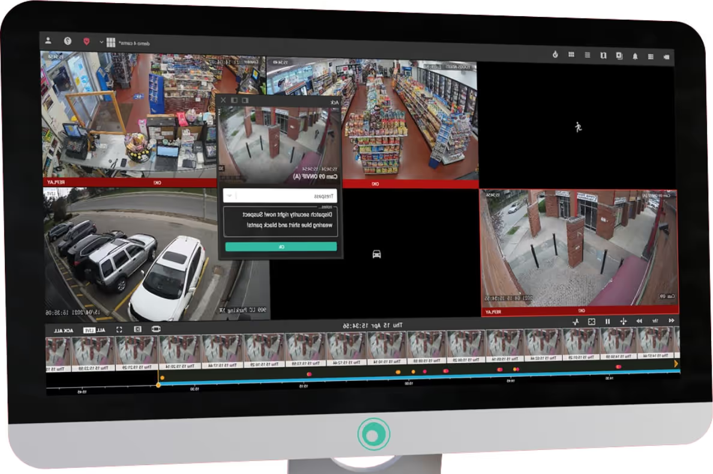Click the fullscreen brackets icon on timeline bar
Viewport: 713px width, 474px height.
pyautogui.click(x=119, y=329)
